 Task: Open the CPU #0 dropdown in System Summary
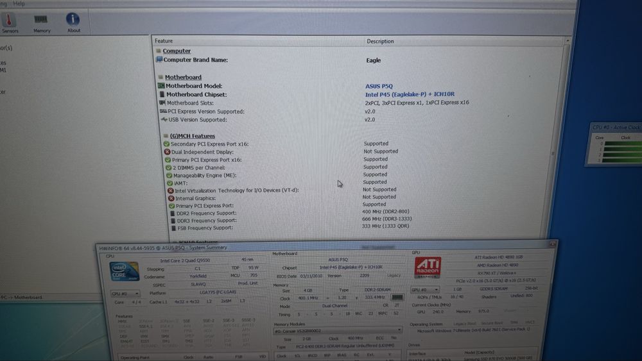125,294
